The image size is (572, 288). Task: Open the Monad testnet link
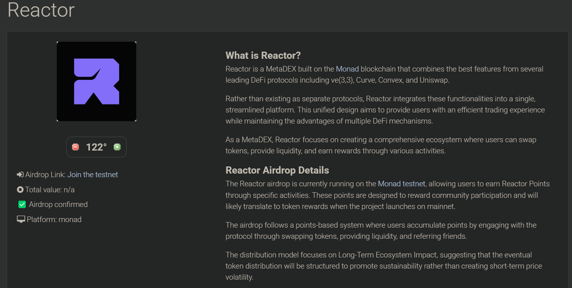[x=402, y=184]
